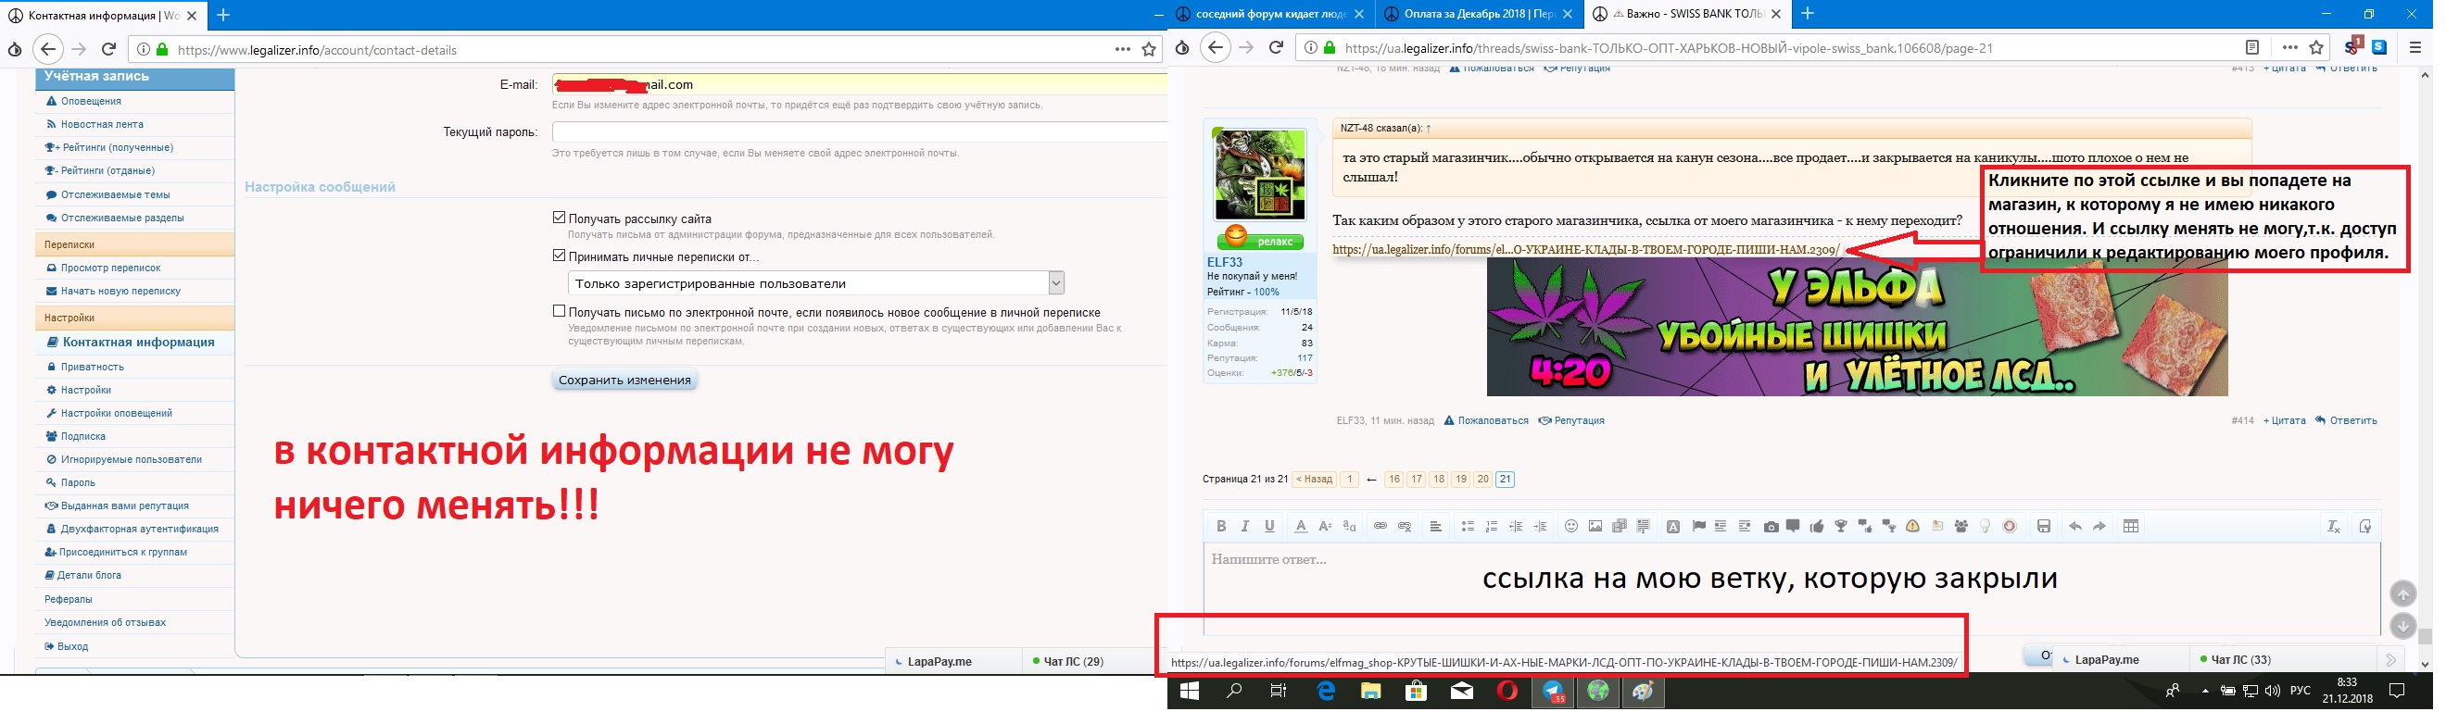Viewport: 2446px width, 724px height.
Task: Toggle bold formatting in the reply editor
Action: tap(1221, 527)
